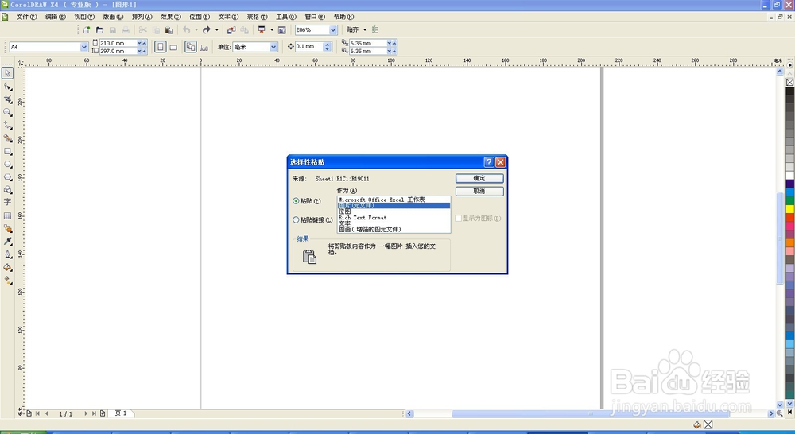
Task: Choose 位图 entry in paste list
Action: [x=394, y=211]
